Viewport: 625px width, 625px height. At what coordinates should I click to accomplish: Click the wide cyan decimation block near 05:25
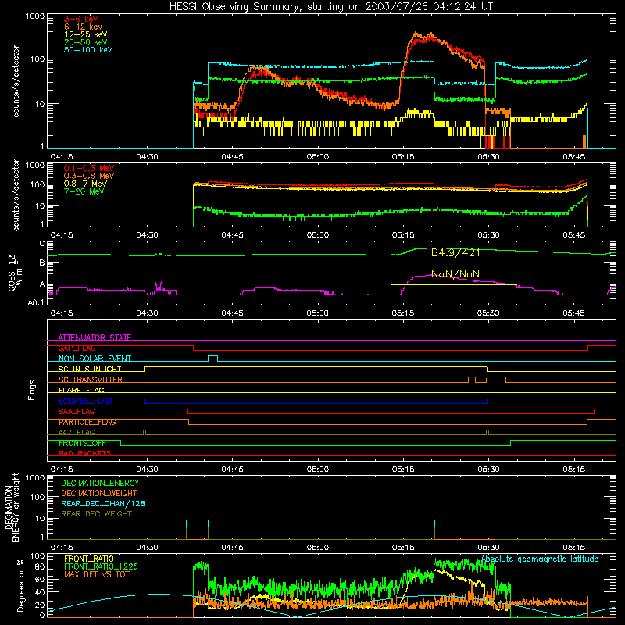tap(465, 523)
